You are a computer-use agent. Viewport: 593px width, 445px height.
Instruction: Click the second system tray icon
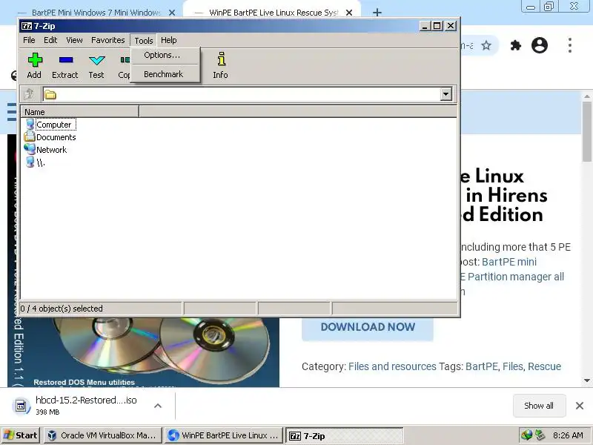[x=540, y=435]
